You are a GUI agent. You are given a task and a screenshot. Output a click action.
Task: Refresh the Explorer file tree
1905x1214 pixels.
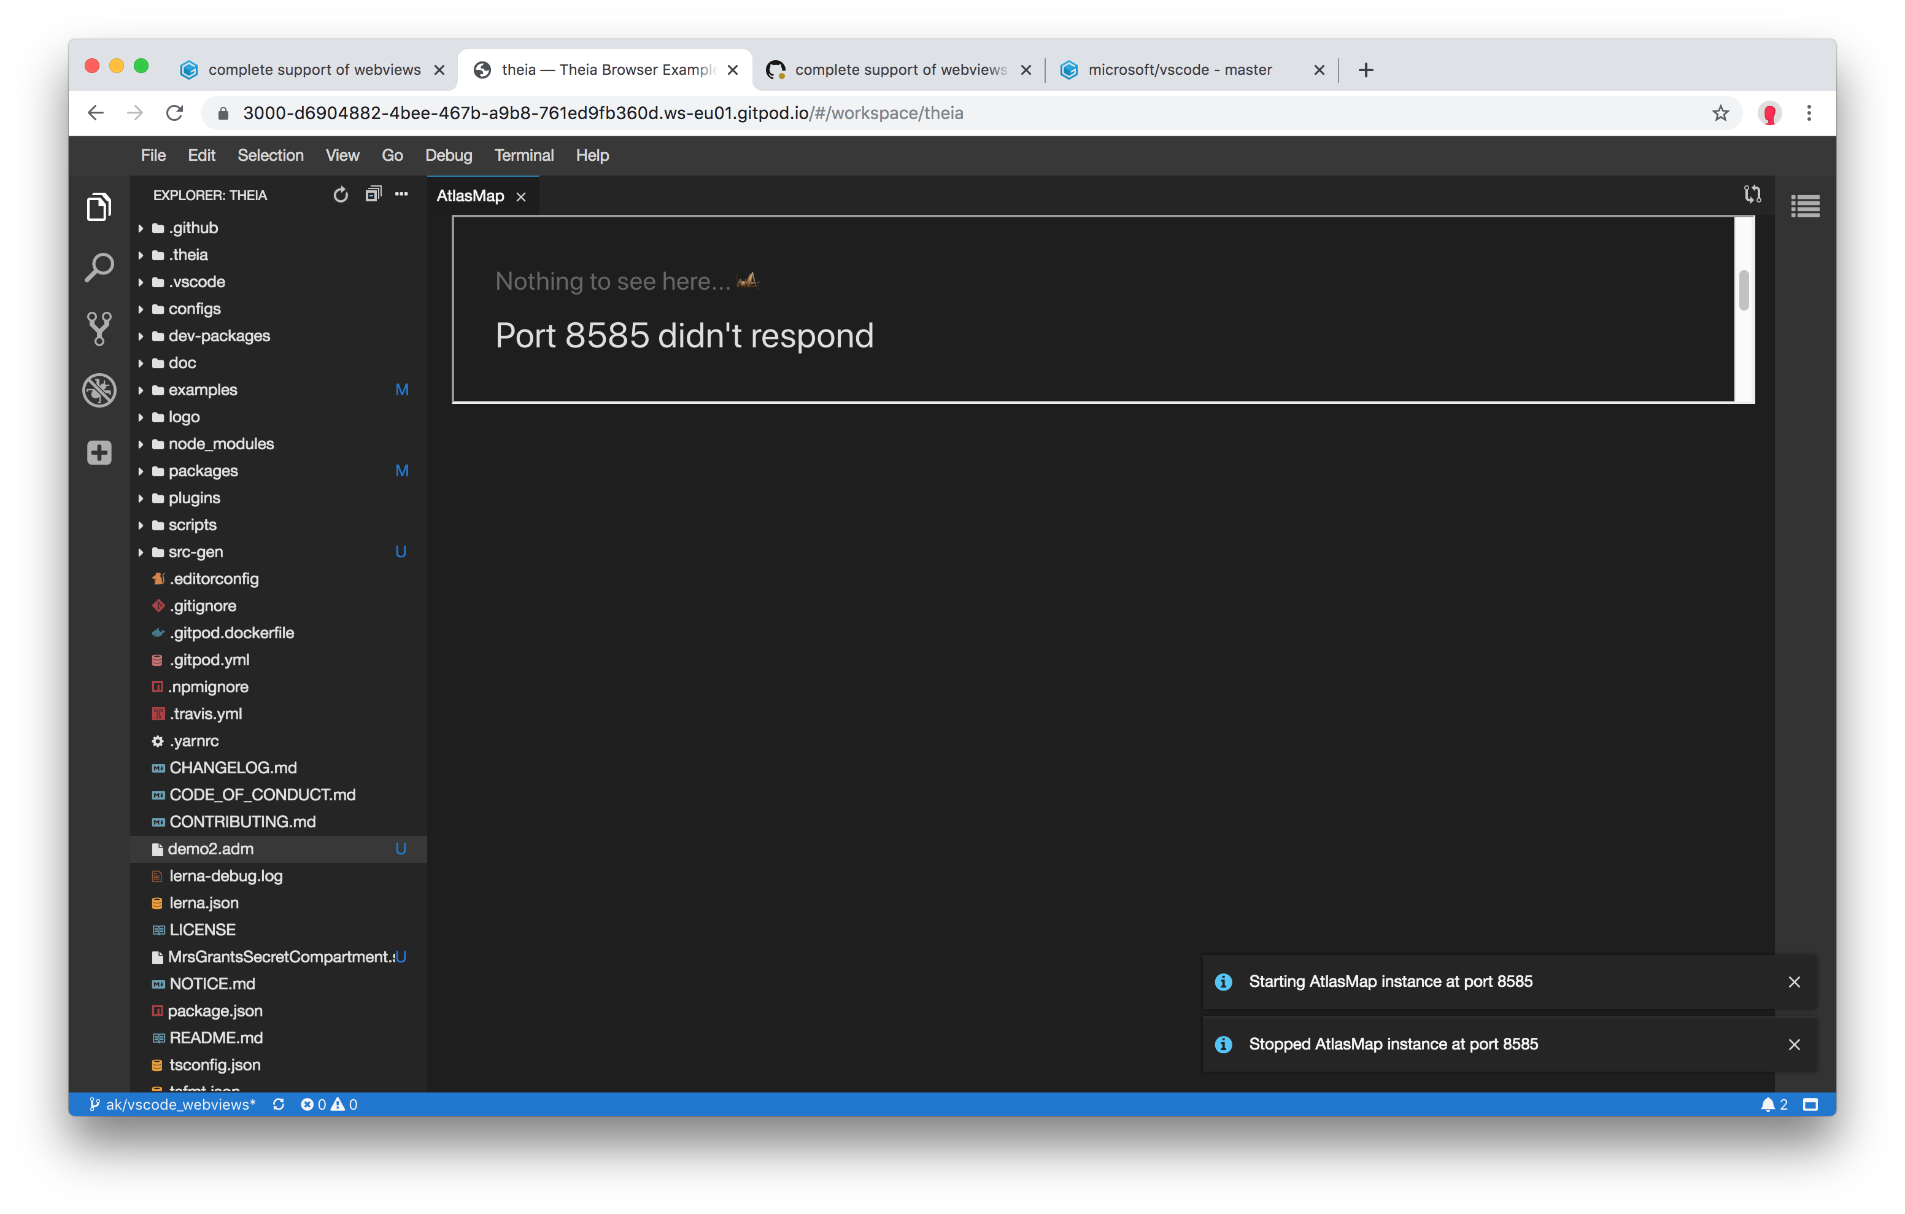(x=341, y=195)
